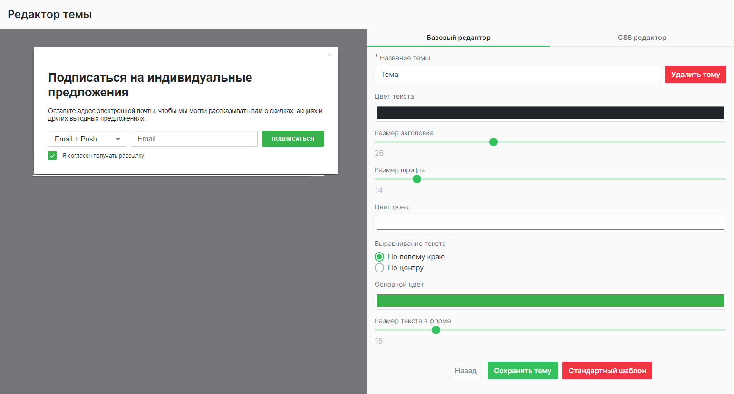734x394 pixels.
Task: Open the Базовый редактор tab
Action: pyautogui.click(x=458, y=37)
